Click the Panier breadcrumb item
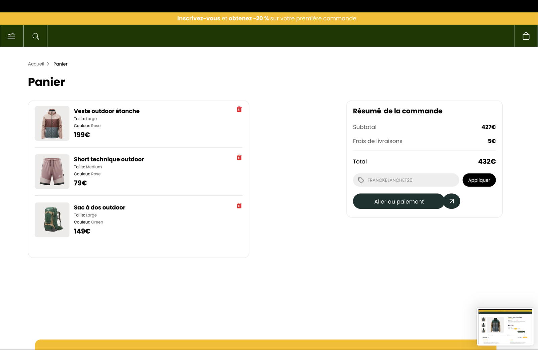This screenshot has height=350, width=538. (60, 64)
